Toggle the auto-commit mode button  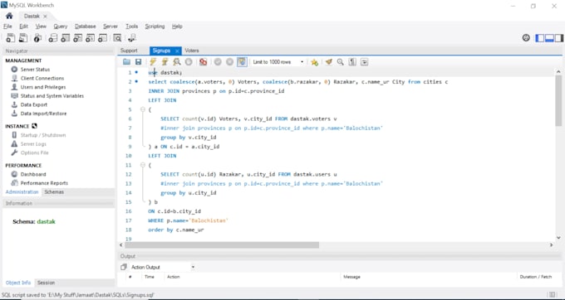point(242,62)
